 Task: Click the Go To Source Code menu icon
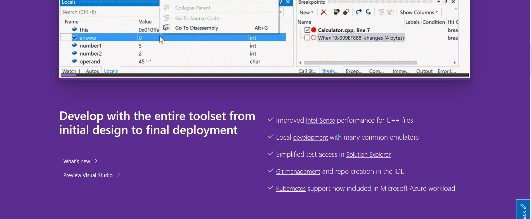point(166,18)
